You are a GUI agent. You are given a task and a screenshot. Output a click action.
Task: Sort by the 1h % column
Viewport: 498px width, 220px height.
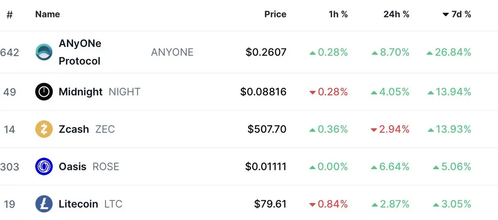(338, 14)
